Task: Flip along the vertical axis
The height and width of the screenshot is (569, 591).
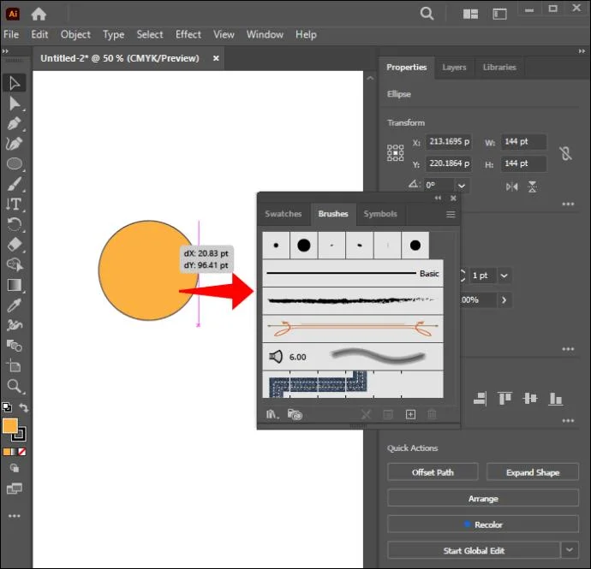Action: [532, 187]
